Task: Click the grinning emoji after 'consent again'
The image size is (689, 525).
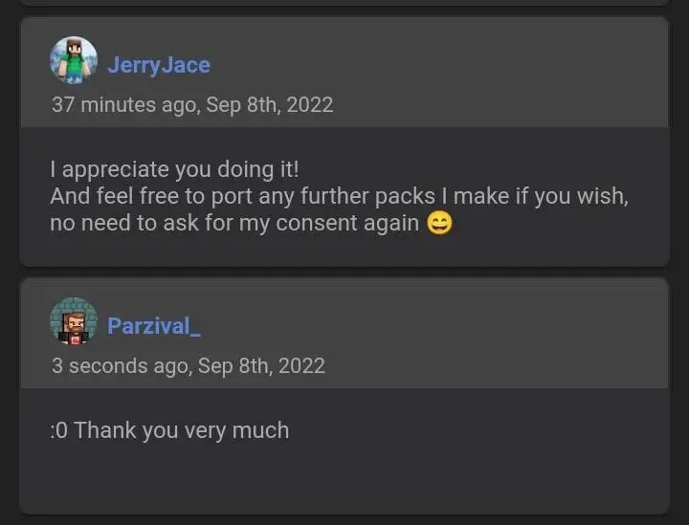Action: click(x=439, y=224)
